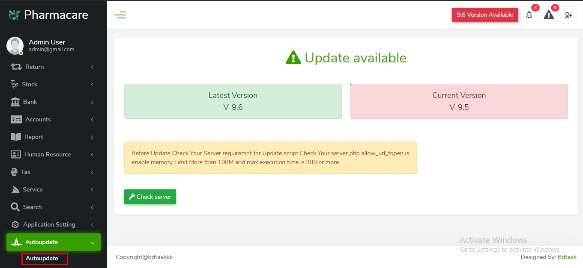
Task: Click the warning alerts icon showing 5
Action: click(x=548, y=15)
